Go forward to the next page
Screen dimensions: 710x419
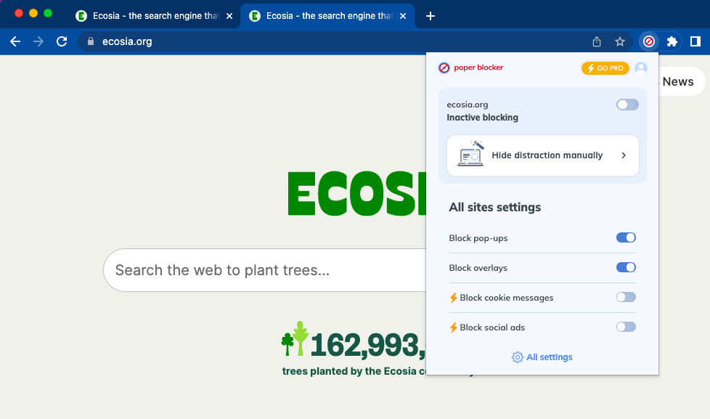point(38,41)
